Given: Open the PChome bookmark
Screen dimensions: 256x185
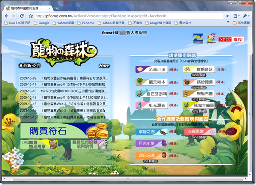Looking at the screenshot, I should pos(86,23).
